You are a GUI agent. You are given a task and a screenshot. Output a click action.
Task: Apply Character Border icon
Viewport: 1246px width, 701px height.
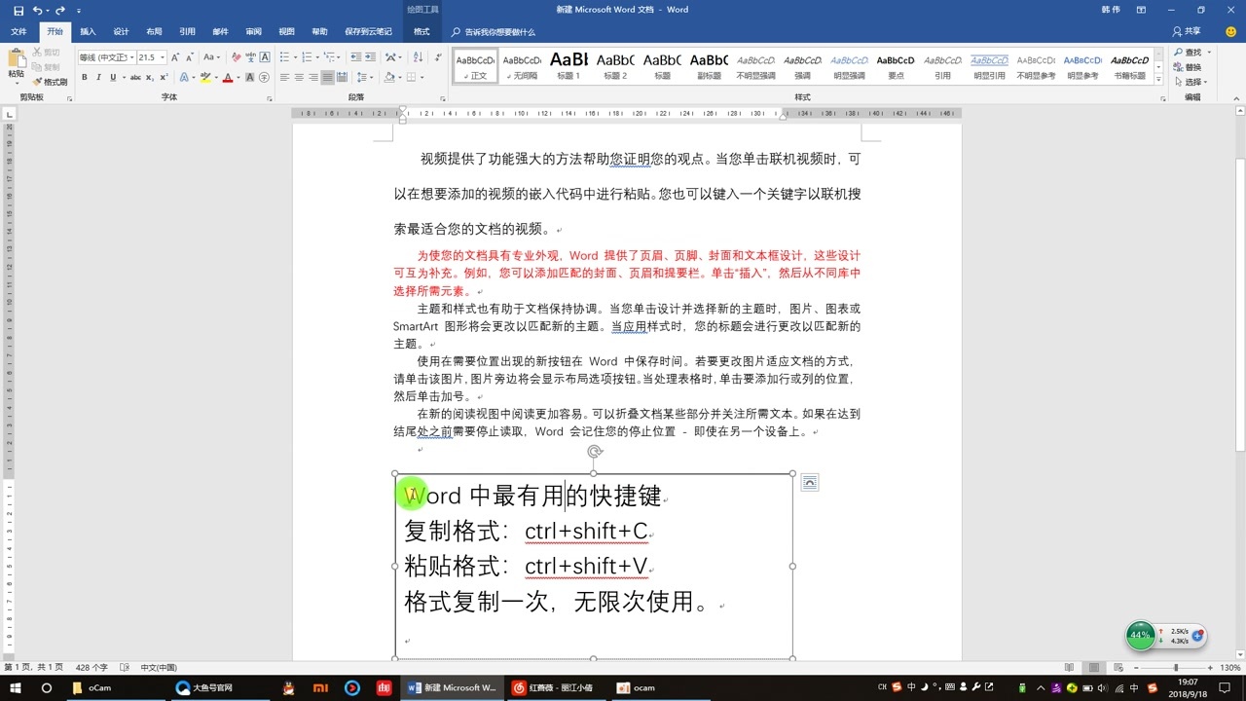(265, 57)
